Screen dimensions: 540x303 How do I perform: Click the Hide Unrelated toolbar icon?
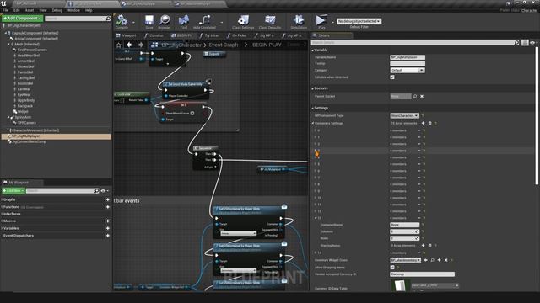[x=204, y=21]
